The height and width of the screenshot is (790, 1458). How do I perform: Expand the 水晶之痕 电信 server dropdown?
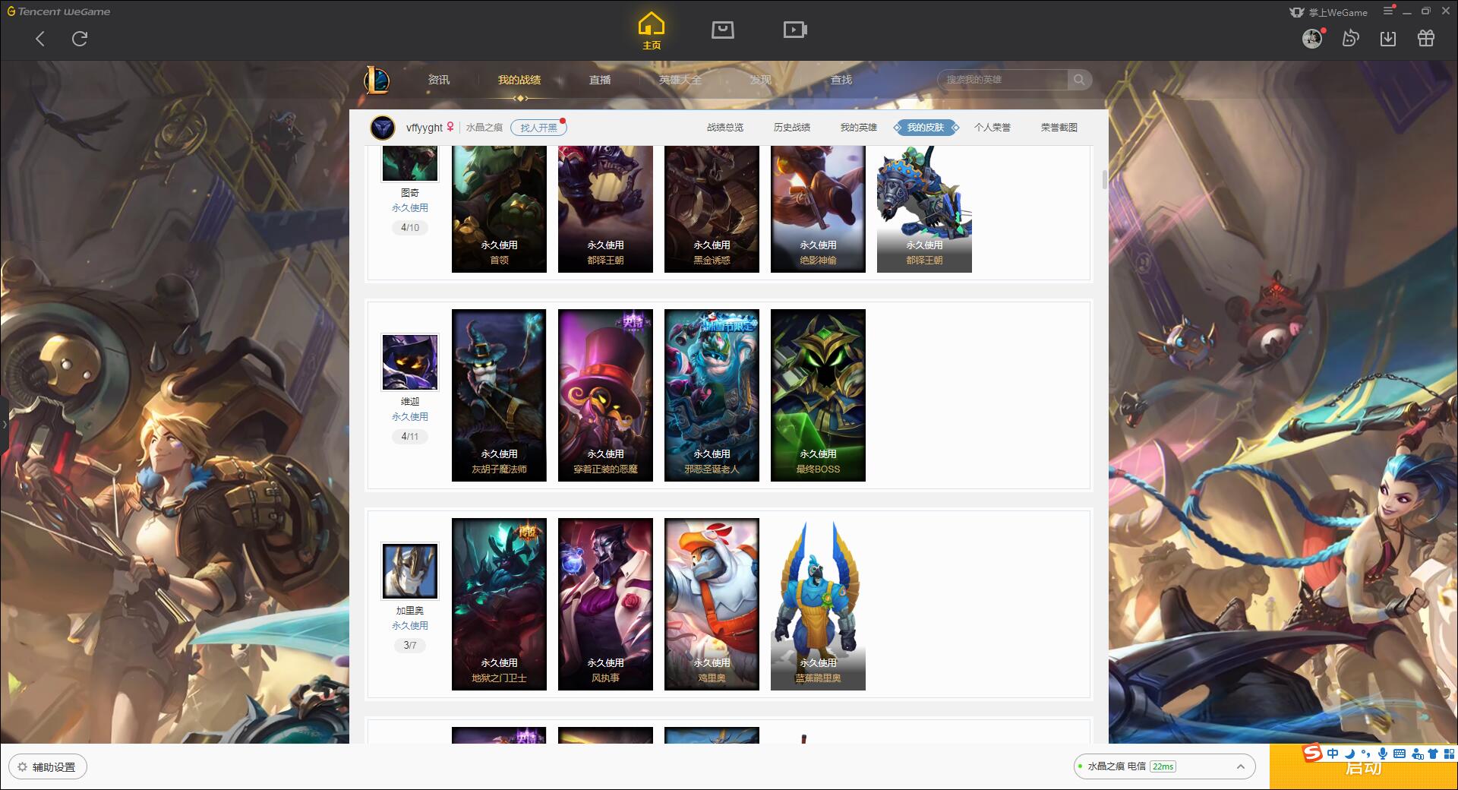click(x=1163, y=766)
